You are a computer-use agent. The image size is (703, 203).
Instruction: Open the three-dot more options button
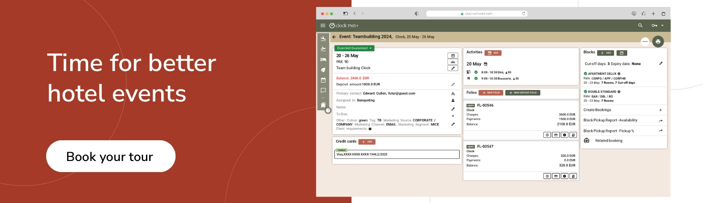pos(645,42)
